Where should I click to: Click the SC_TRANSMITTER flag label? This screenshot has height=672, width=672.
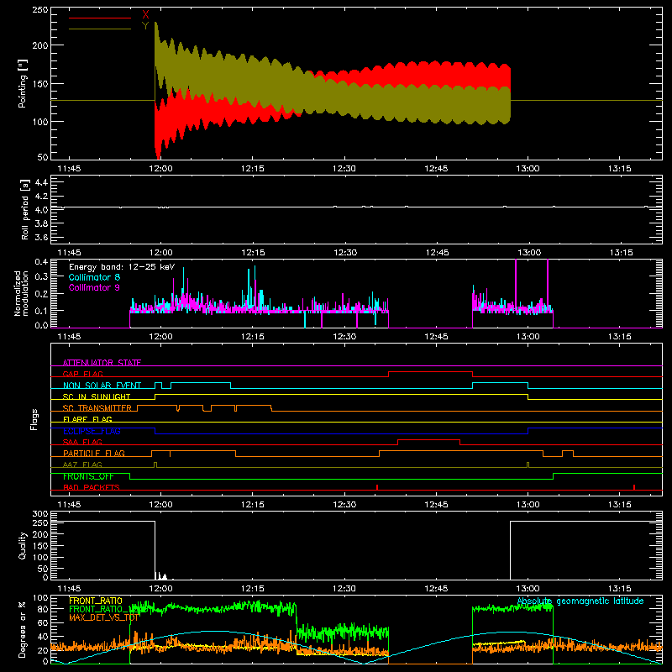point(97,408)
